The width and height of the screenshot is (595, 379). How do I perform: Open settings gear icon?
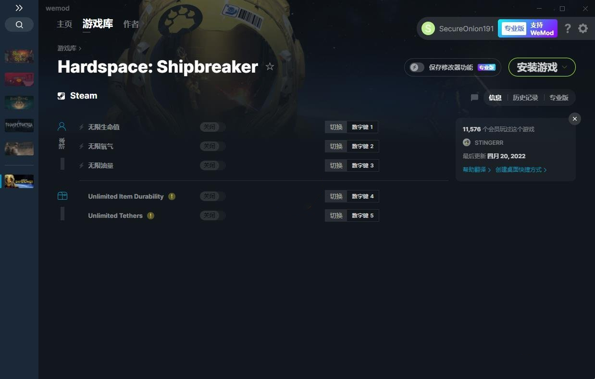583,28
